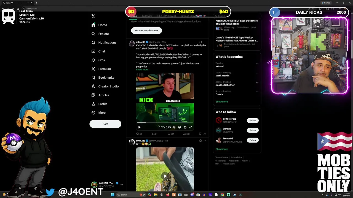Bookmark the midaqih tweet
The width and height of the screenshot is (353, 198).
click(200, 134)
